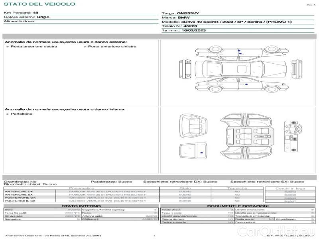Image resolution: width=319 pixels, height=239 pixels.
Task: Click the STATO INTERNO section header
Action: pyautogui.click(x=81, y=206)
